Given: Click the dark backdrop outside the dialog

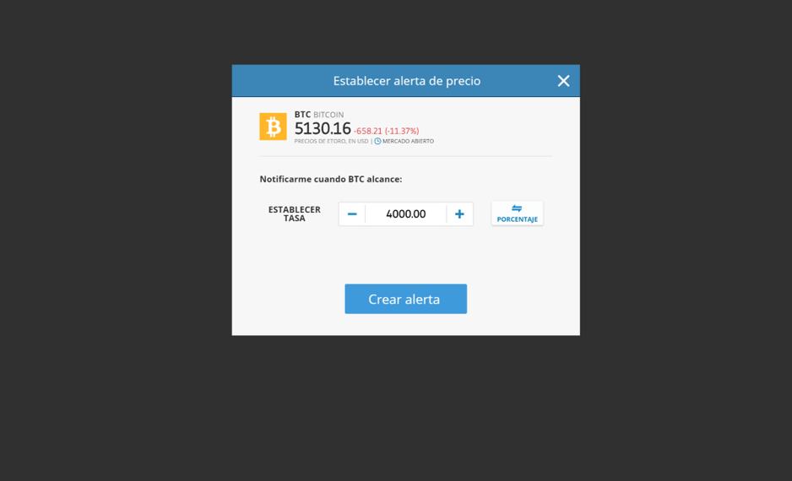Looking at the screenshot, I should (x=117, y=240).
